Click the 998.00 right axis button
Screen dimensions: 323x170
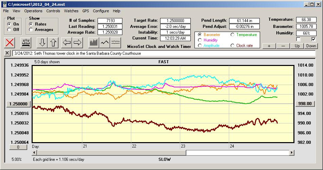[305, 104]
